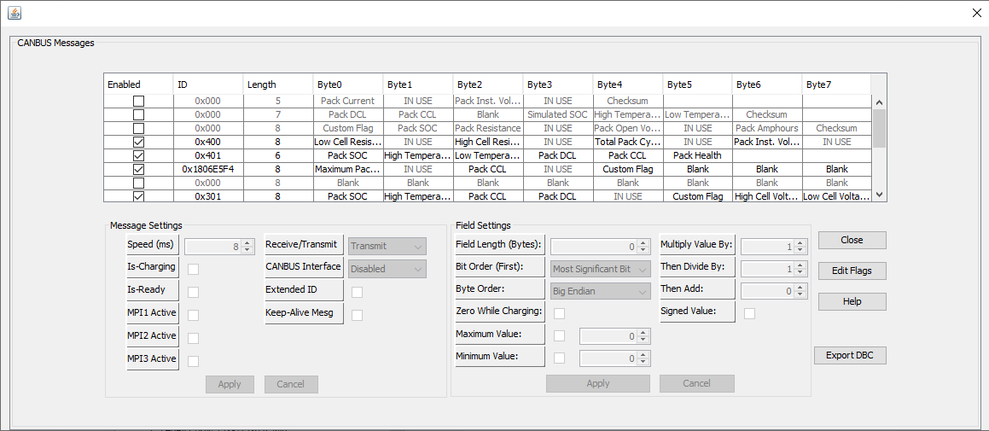
Task: Toggle the 0x1806E5F4 message Enabled checkbox
Action: [138, 169]
